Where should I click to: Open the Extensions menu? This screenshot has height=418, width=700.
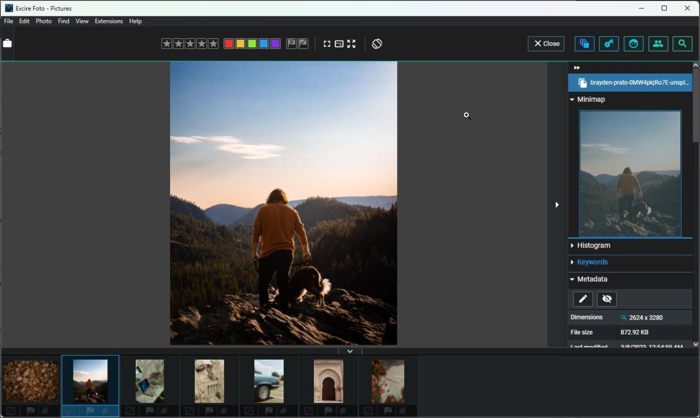click(x=109, y=21)
